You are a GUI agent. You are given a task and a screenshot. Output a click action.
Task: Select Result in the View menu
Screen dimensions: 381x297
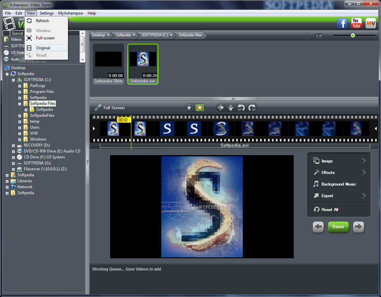click(46, 55)
